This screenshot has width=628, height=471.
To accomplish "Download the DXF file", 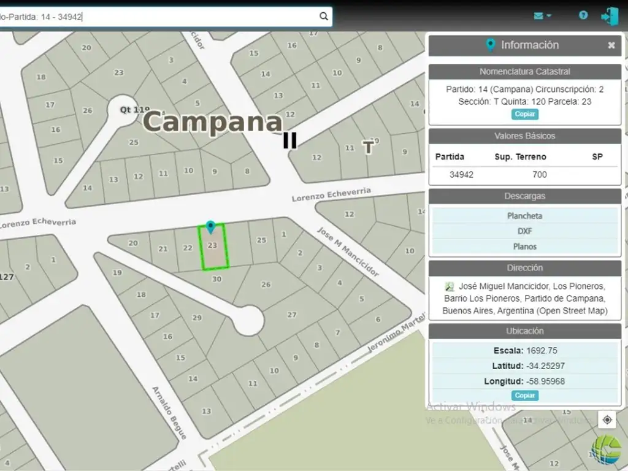I will 524,231.
